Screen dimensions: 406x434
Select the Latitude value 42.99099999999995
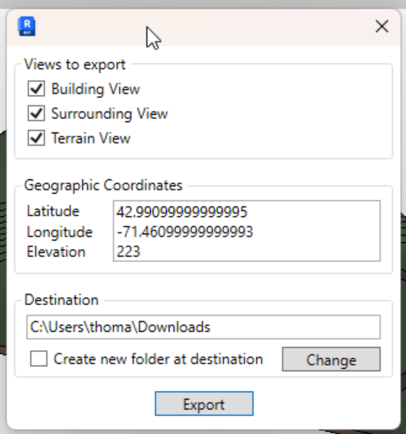[182, 212]
